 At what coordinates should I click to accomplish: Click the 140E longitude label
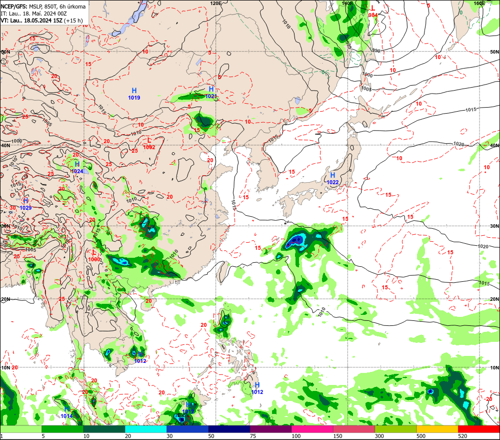(347, 3)
